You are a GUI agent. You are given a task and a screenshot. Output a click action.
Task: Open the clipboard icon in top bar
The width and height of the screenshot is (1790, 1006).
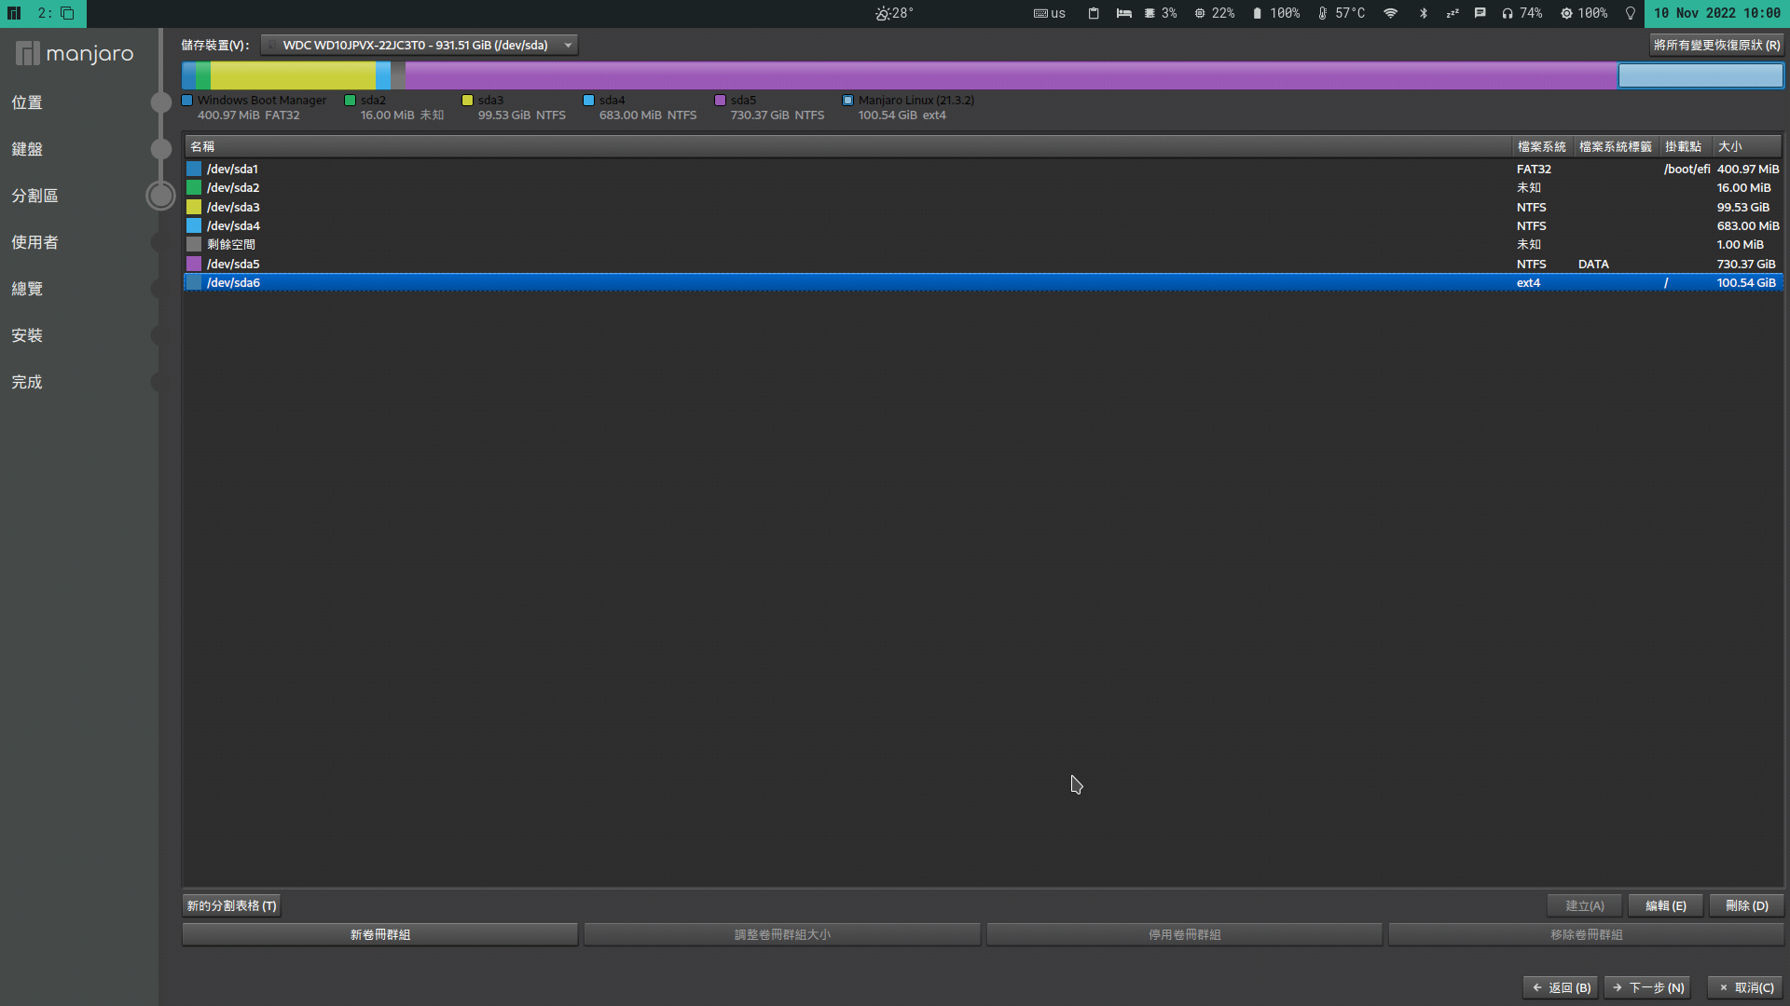tap(1094, 13)
